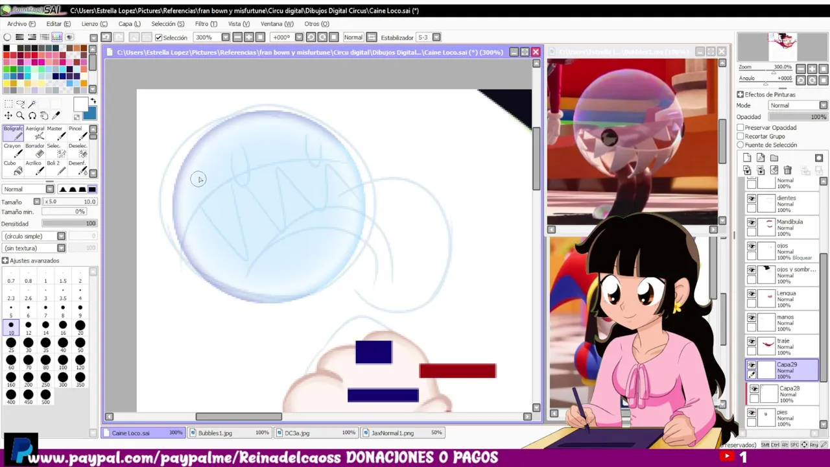Select Fuente de Selección option
This screenshot has width=830, height=467.
[x=740, y=145]
